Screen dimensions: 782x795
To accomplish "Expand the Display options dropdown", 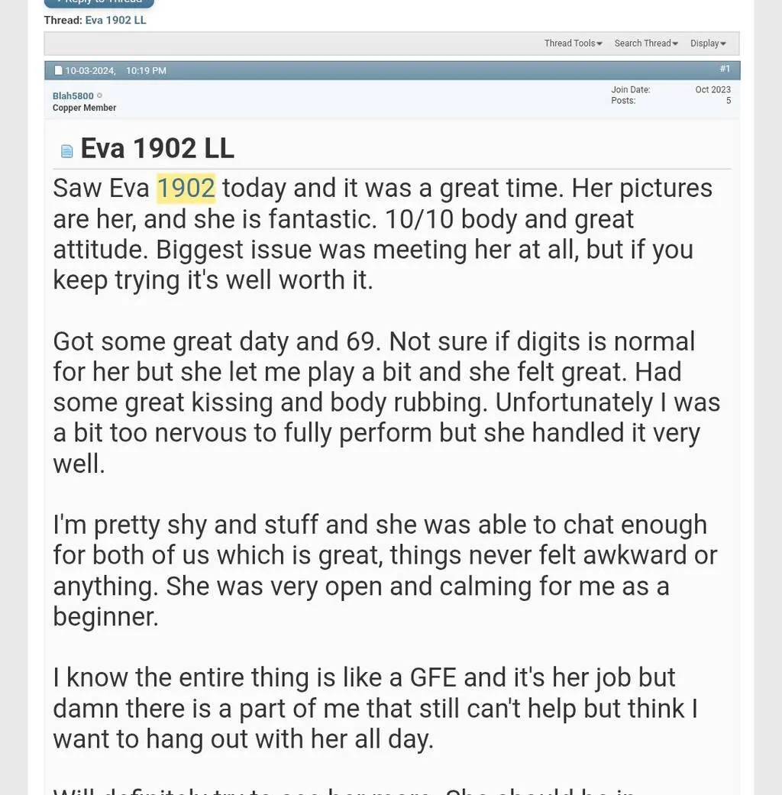I will pyautogui.click(x=703, y=44).
